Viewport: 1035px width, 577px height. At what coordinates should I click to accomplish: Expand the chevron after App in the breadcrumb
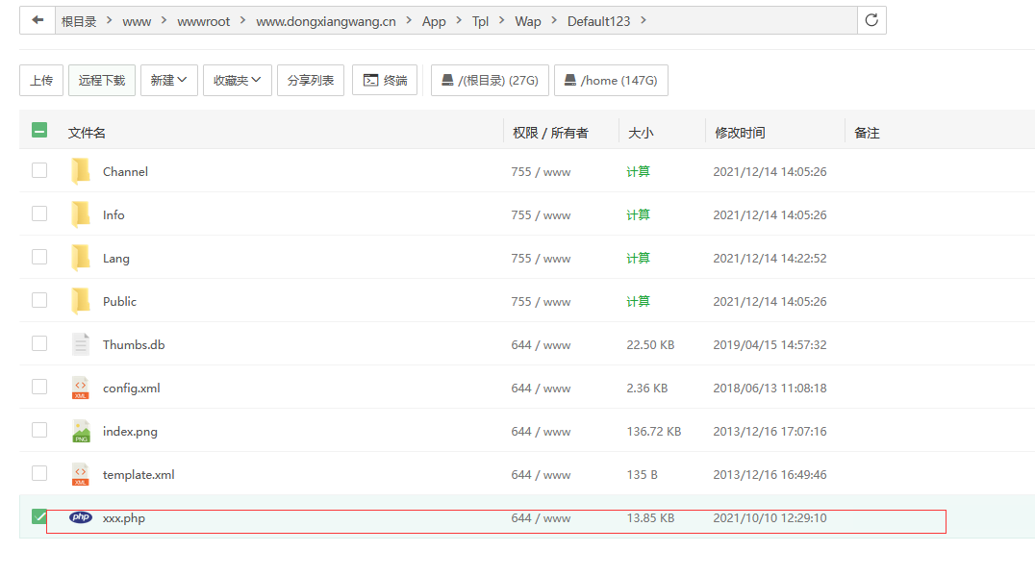[459, 20]
